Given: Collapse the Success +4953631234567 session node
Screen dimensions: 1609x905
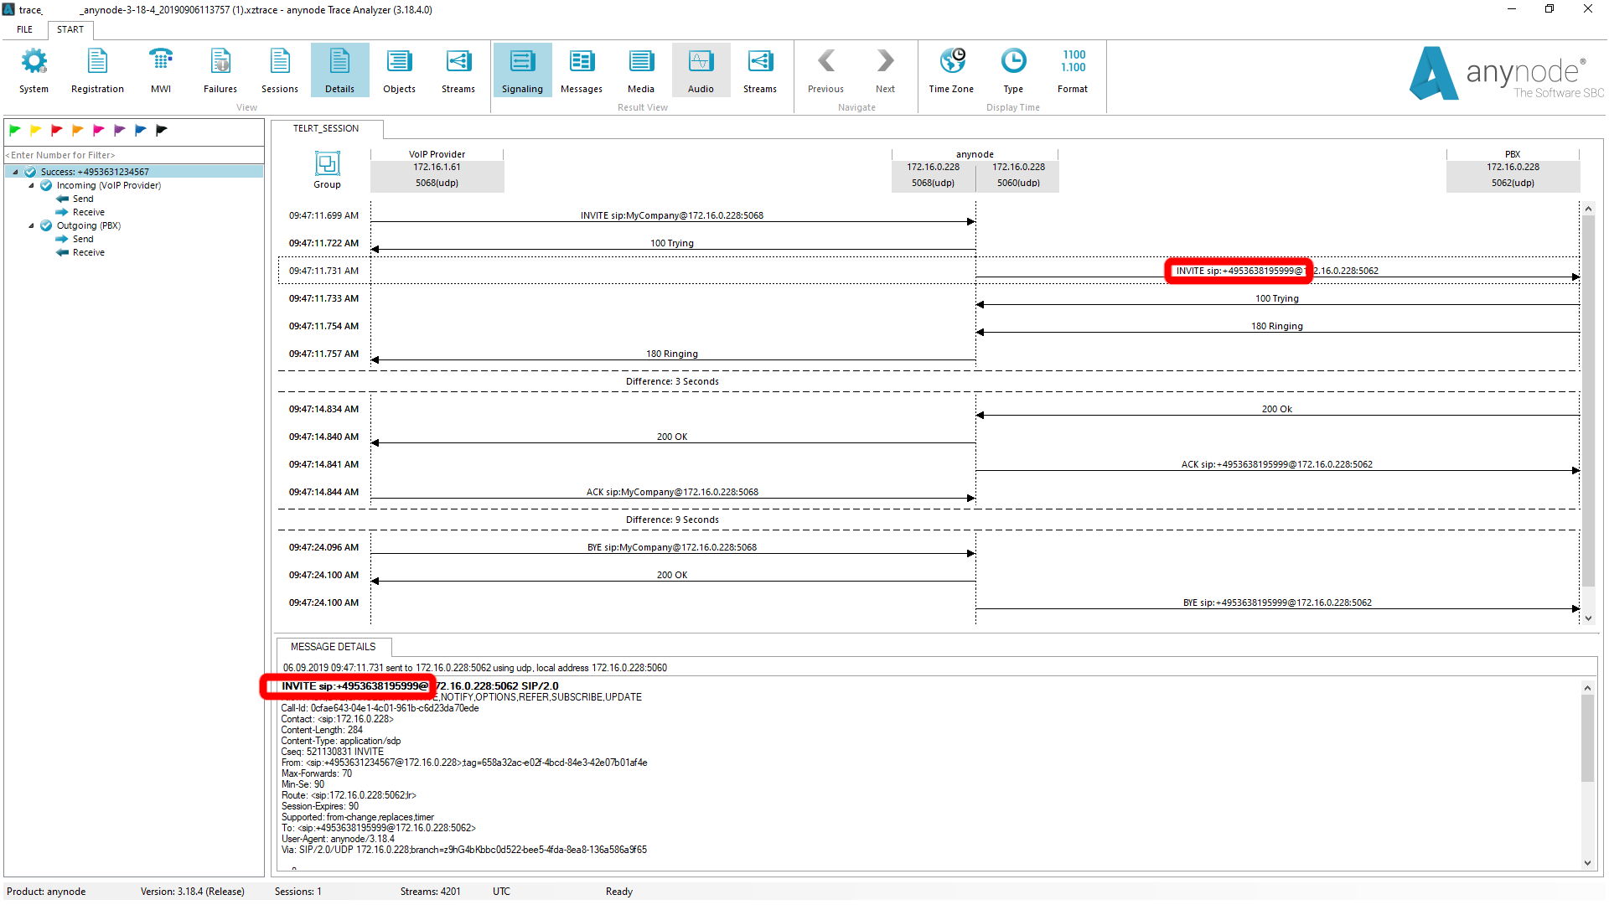Looking at the screenshot, I should click(x=16, y=172).
